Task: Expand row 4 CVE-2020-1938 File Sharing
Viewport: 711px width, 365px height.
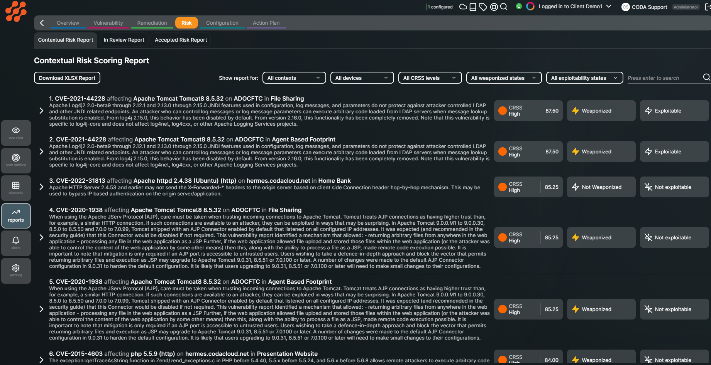Action: pos(41,238)
